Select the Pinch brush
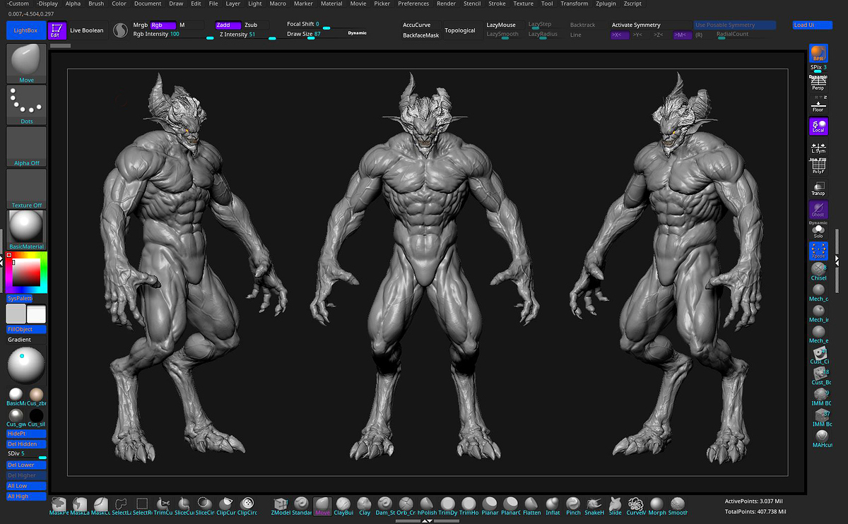The image size is (848, 524). [x=573, y=506]
